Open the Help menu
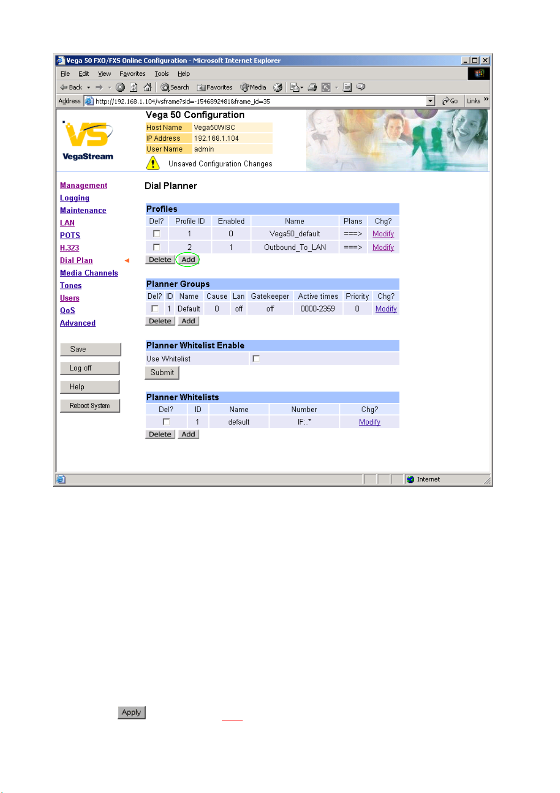560x793 pixels. (x=183, y=74)
